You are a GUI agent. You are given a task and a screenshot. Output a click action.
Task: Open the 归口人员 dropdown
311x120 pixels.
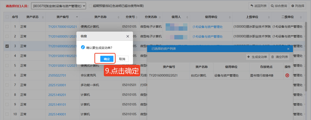pyautogui.click(x=59, y=6)
